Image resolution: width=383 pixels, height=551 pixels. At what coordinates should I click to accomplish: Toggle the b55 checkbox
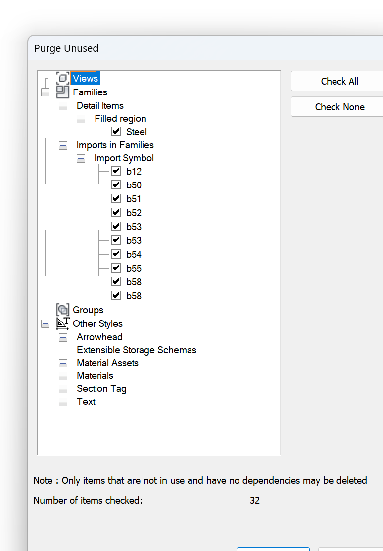[116, 268]
